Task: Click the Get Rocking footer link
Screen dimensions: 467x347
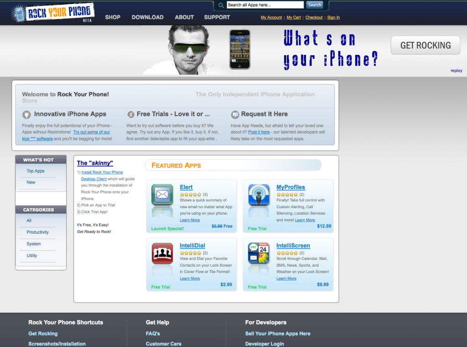Action: click(43, 334)
